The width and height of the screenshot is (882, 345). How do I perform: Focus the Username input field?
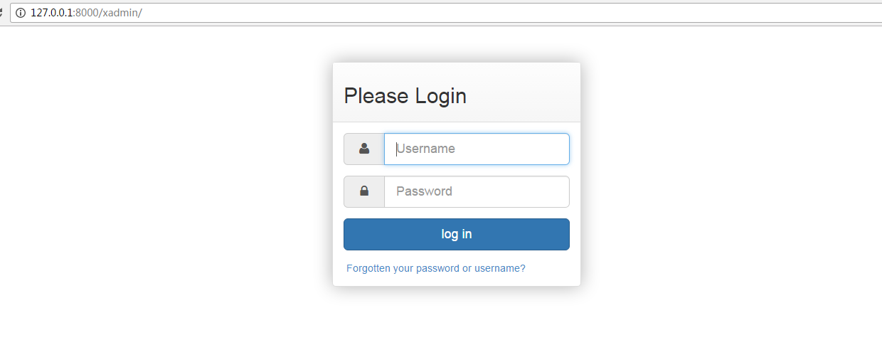(x=477, y=149)
